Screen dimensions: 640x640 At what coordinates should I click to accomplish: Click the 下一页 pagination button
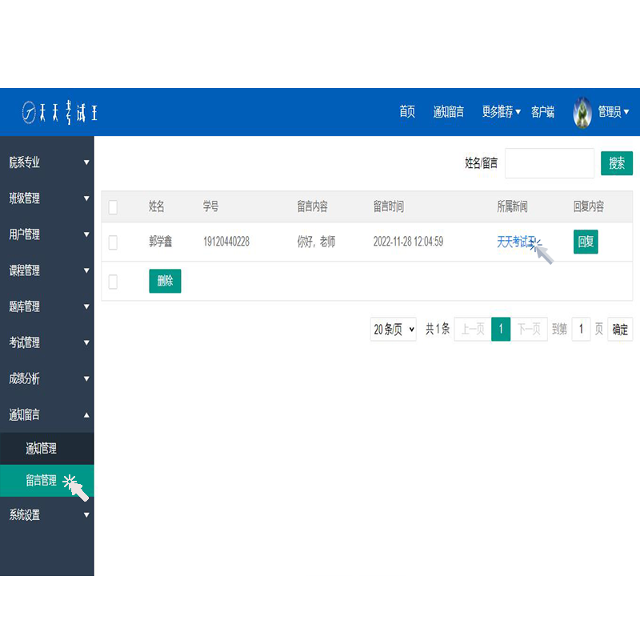[x=529, y=329]
